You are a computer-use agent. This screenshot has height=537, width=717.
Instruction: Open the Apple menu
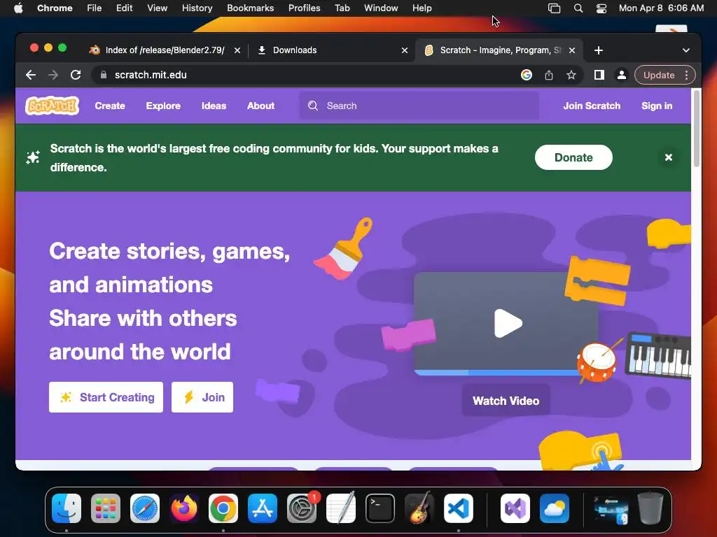[18, 8]
